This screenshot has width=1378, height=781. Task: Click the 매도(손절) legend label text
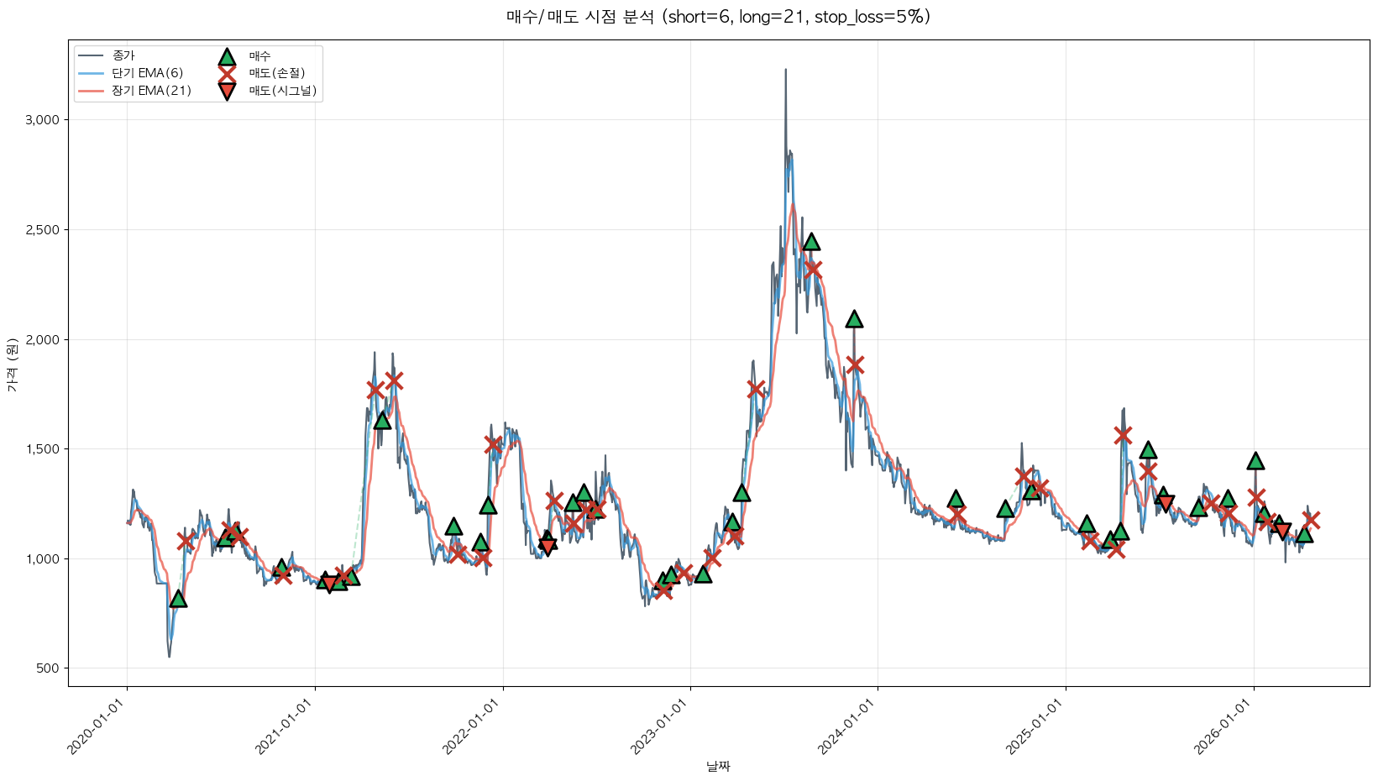[x=277, y=73]
